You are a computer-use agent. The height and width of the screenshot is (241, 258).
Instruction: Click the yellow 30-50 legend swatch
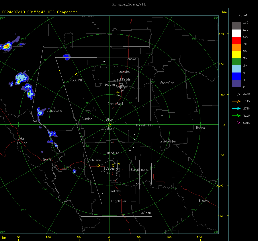[x=236, y=55]
